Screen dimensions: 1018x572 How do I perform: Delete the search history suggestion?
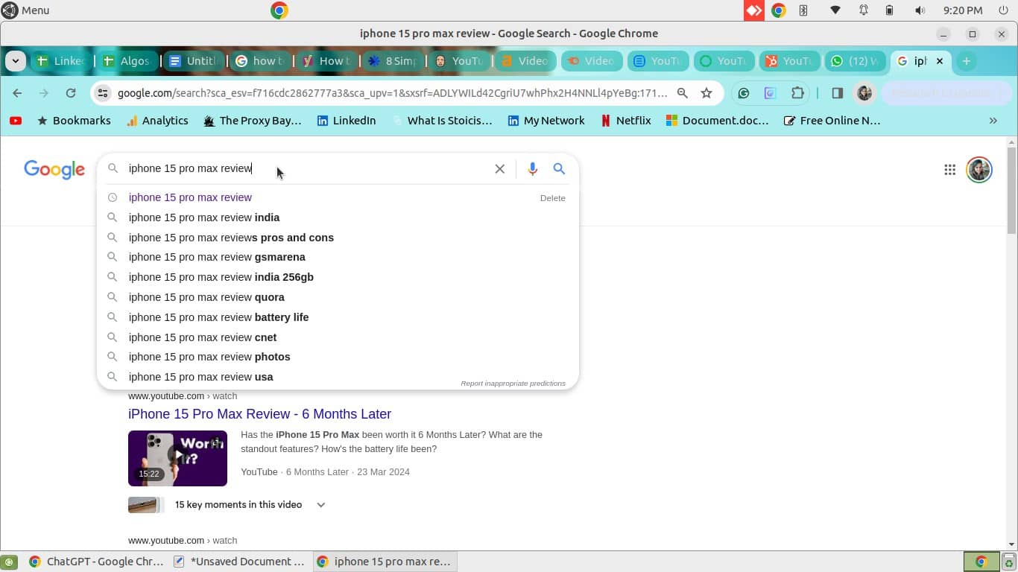(552, 198)
